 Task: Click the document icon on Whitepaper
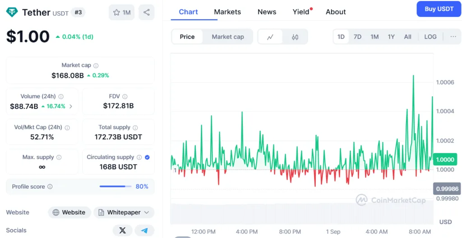101,212
